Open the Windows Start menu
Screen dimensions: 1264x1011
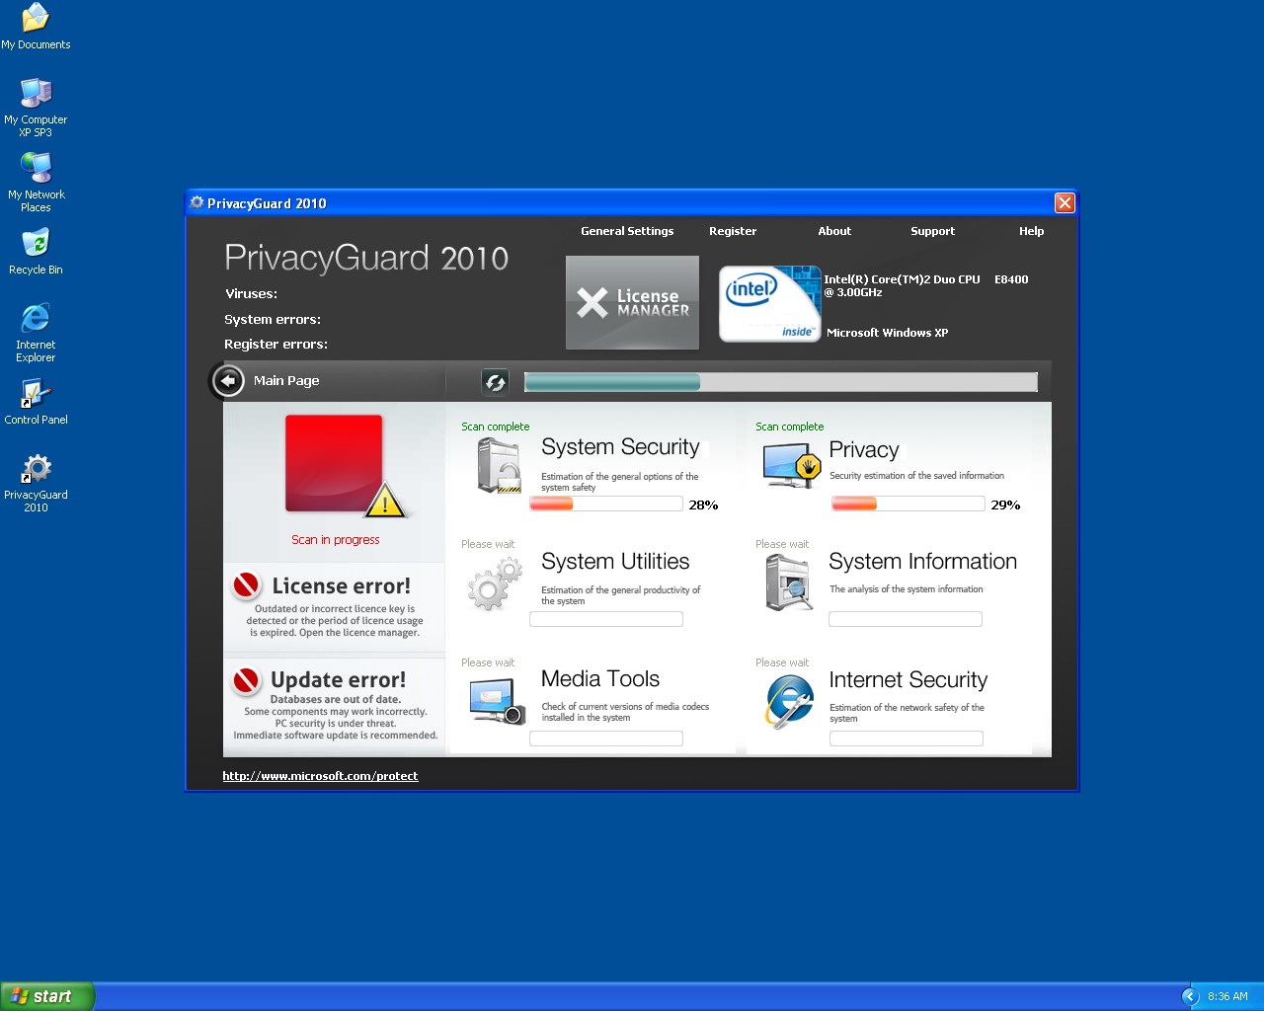(47, 996)
